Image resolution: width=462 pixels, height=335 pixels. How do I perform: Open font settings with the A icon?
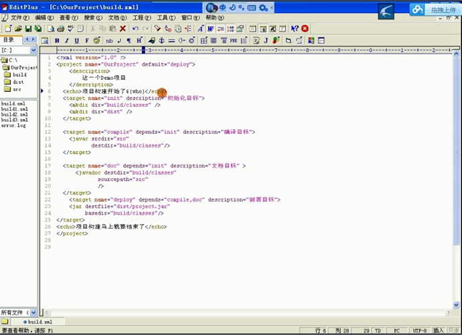200,29
